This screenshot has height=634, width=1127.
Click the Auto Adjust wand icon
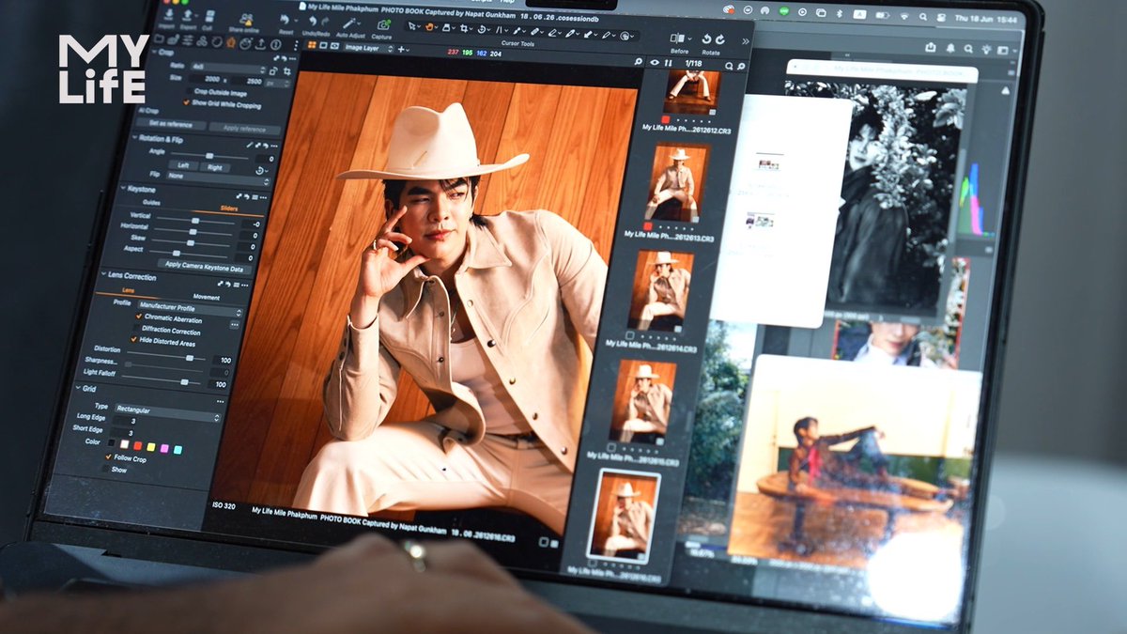[x=349, y=23]
